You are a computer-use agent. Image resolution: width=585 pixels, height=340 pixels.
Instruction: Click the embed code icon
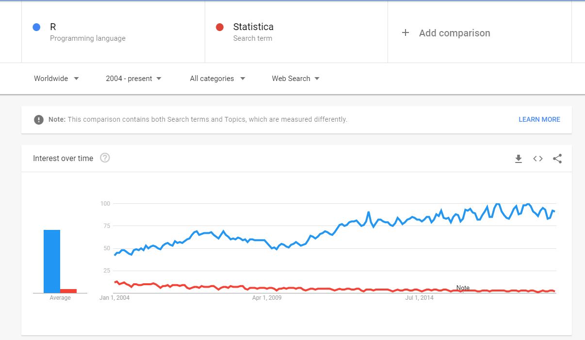pyautogui.click(x=538, y=159)
